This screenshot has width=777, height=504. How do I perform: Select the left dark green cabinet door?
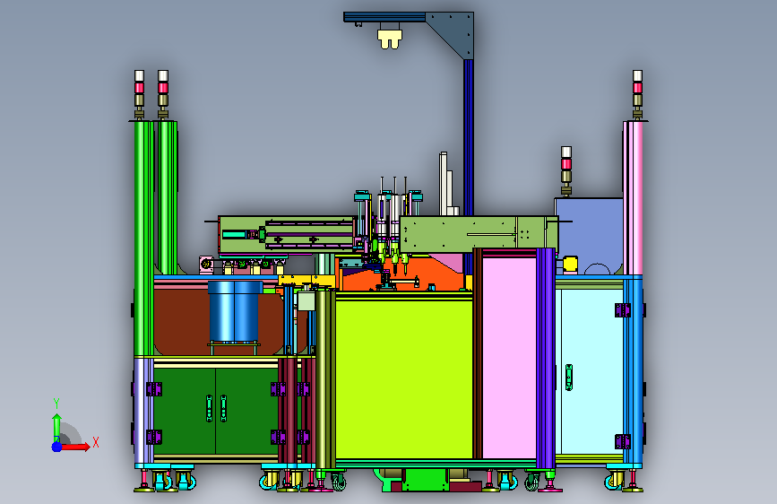tap(185, 411)
